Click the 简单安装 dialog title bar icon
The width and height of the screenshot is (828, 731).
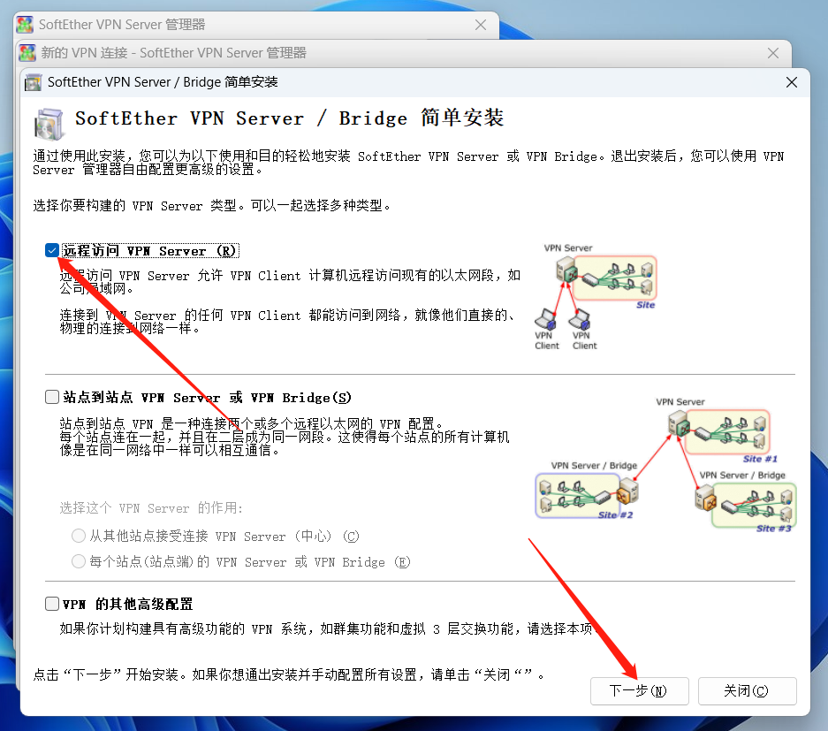click(x=33, y=82)
